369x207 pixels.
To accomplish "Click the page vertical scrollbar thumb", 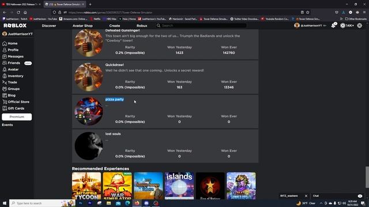I will tap(367, 177).
